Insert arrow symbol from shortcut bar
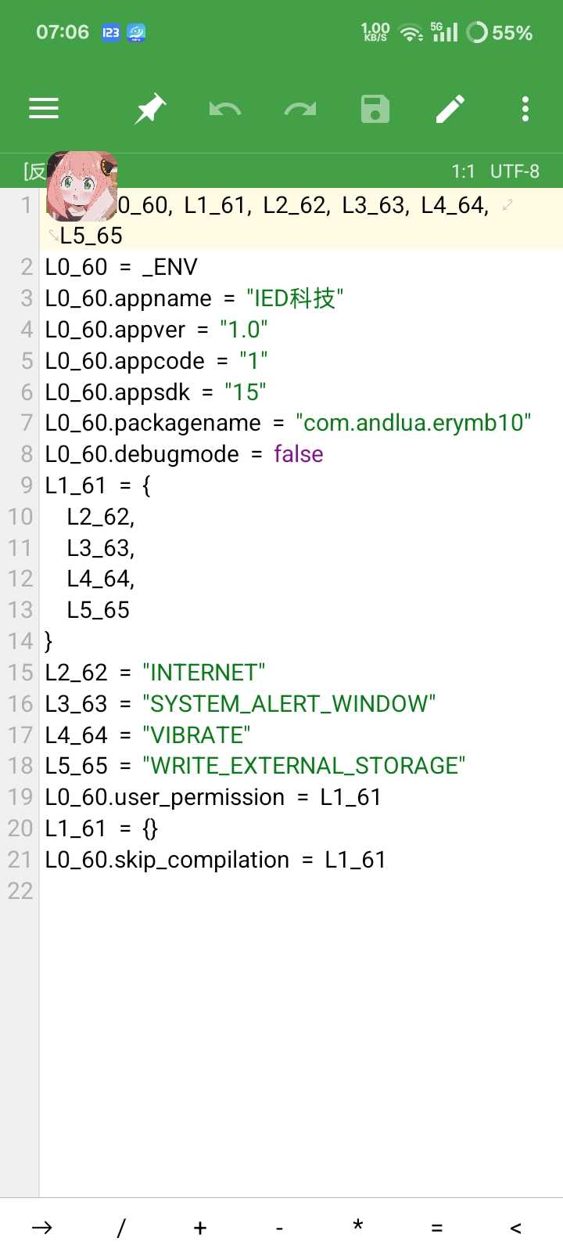The image size is (563, 1256). [x=42, y=1227]
